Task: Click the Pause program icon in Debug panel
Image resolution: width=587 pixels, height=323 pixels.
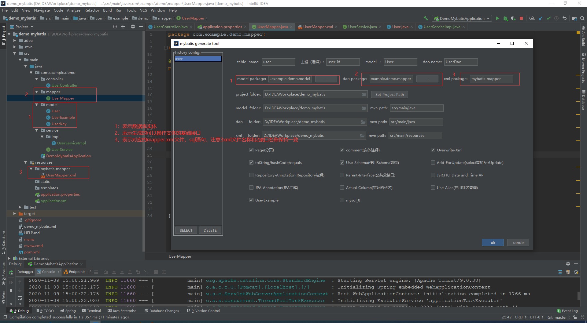Action: 11,290
